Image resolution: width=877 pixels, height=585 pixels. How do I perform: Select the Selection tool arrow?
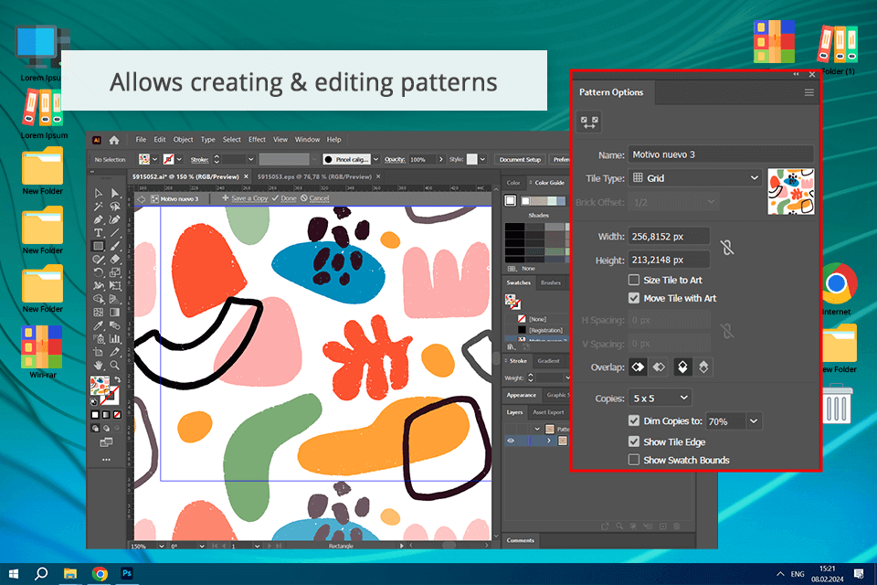[99, 193]
